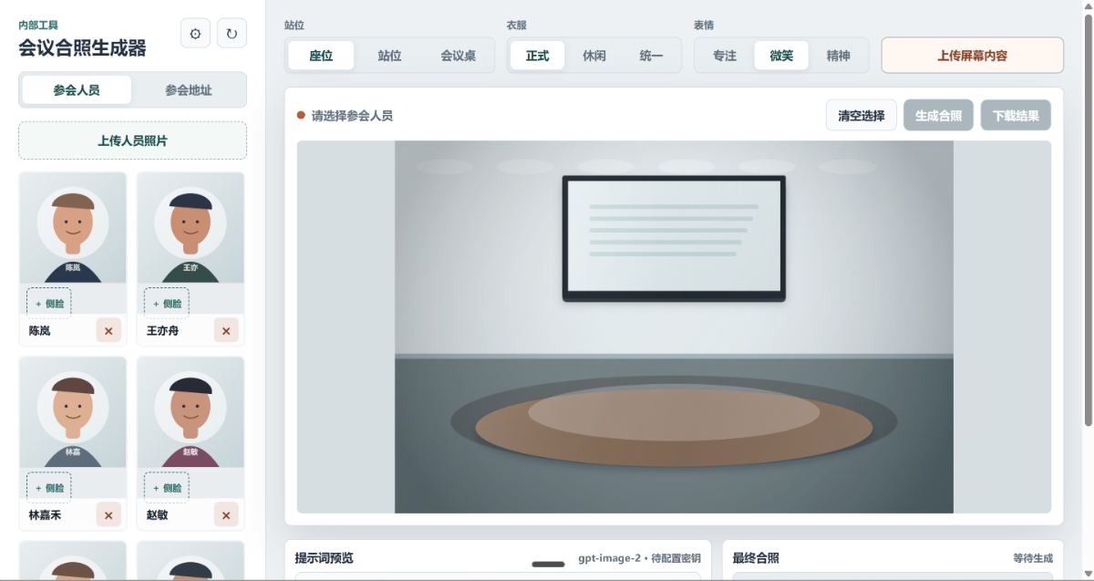Click the 林嘉禾 name label
Screen dimensions: 1094x581
coord(45,515)
